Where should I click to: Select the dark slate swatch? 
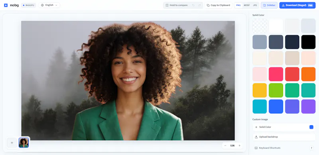(276, 42)
